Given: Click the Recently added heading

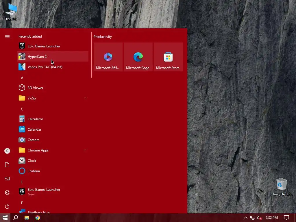Looking at the screenshot, I should [30, 36].
